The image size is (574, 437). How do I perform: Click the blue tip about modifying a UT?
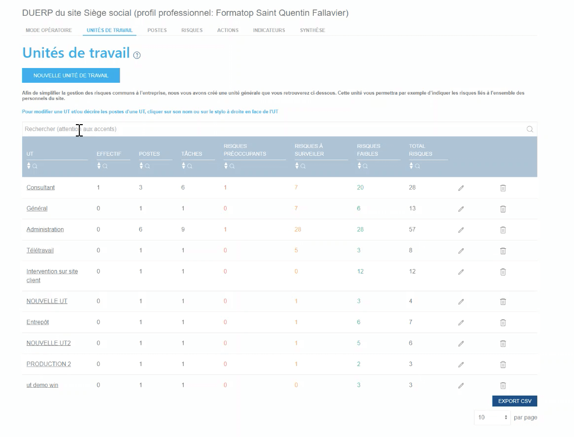click(150, 112)
